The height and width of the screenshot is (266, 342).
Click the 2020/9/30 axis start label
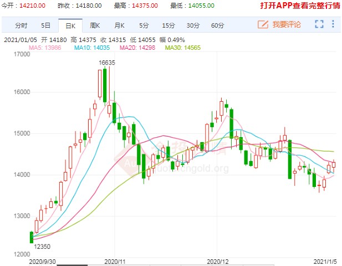tap(42, 262)
